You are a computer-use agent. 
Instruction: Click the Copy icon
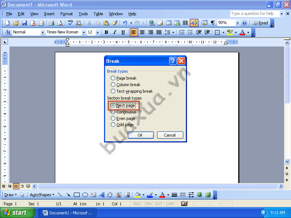97,23
